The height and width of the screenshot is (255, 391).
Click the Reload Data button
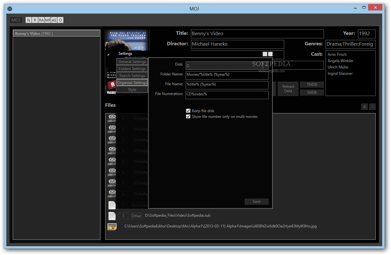point(288,89)
